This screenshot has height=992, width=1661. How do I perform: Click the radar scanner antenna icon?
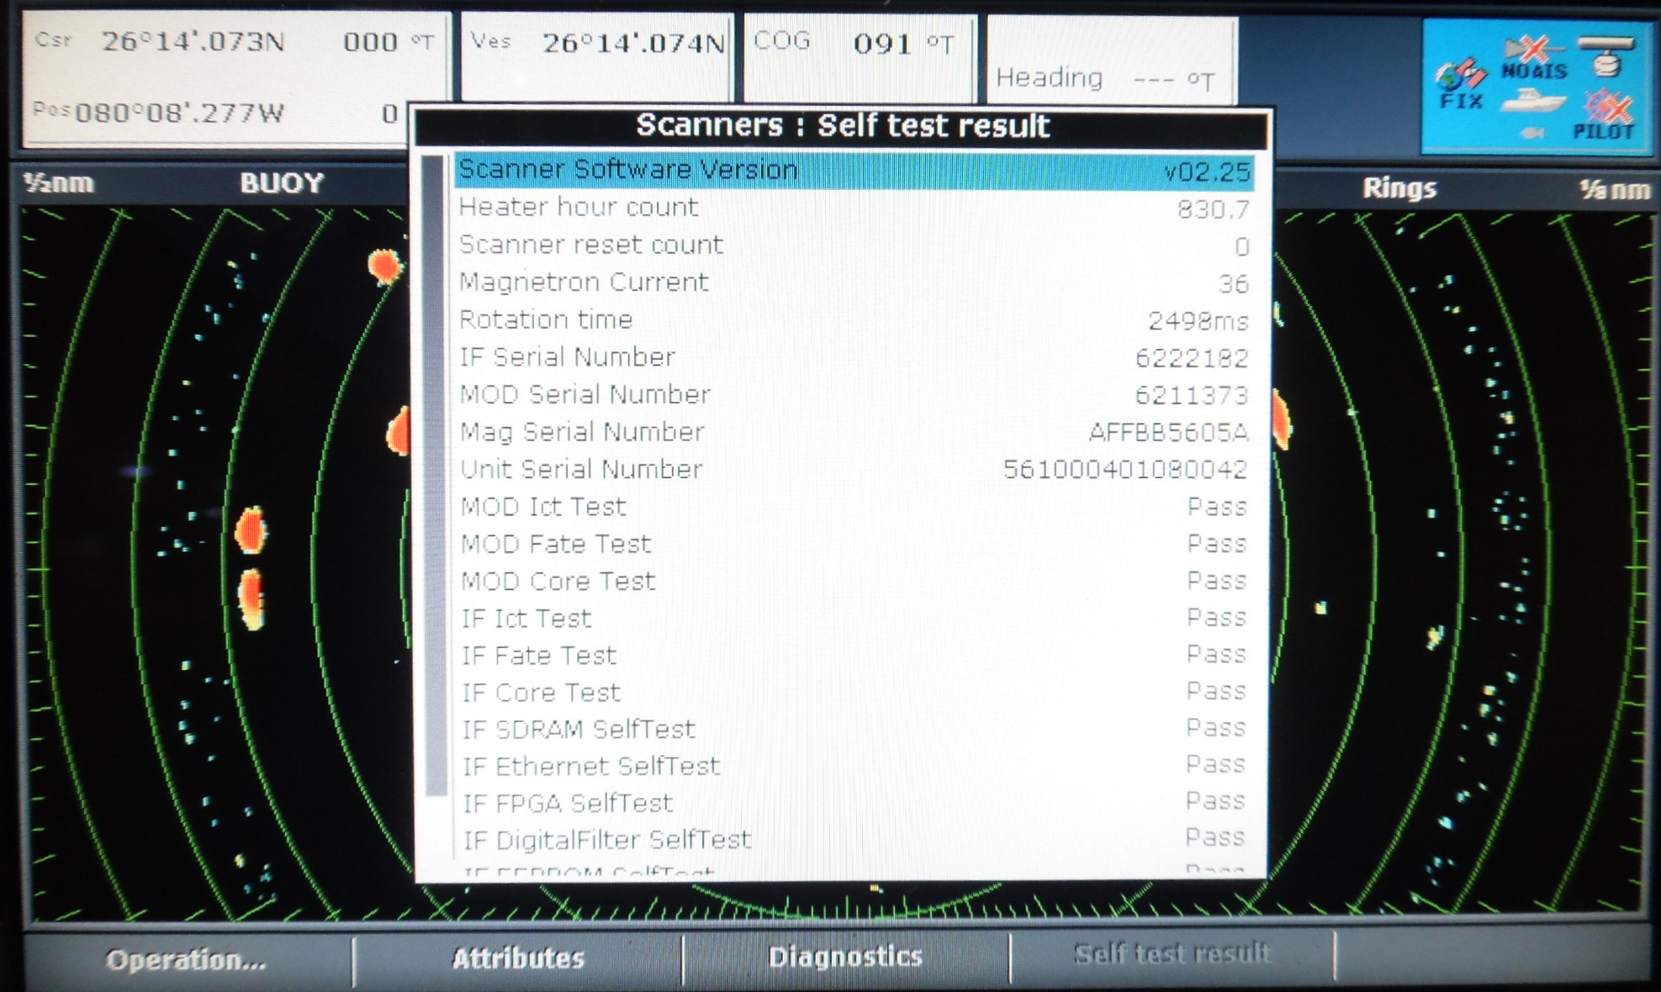1606,55
